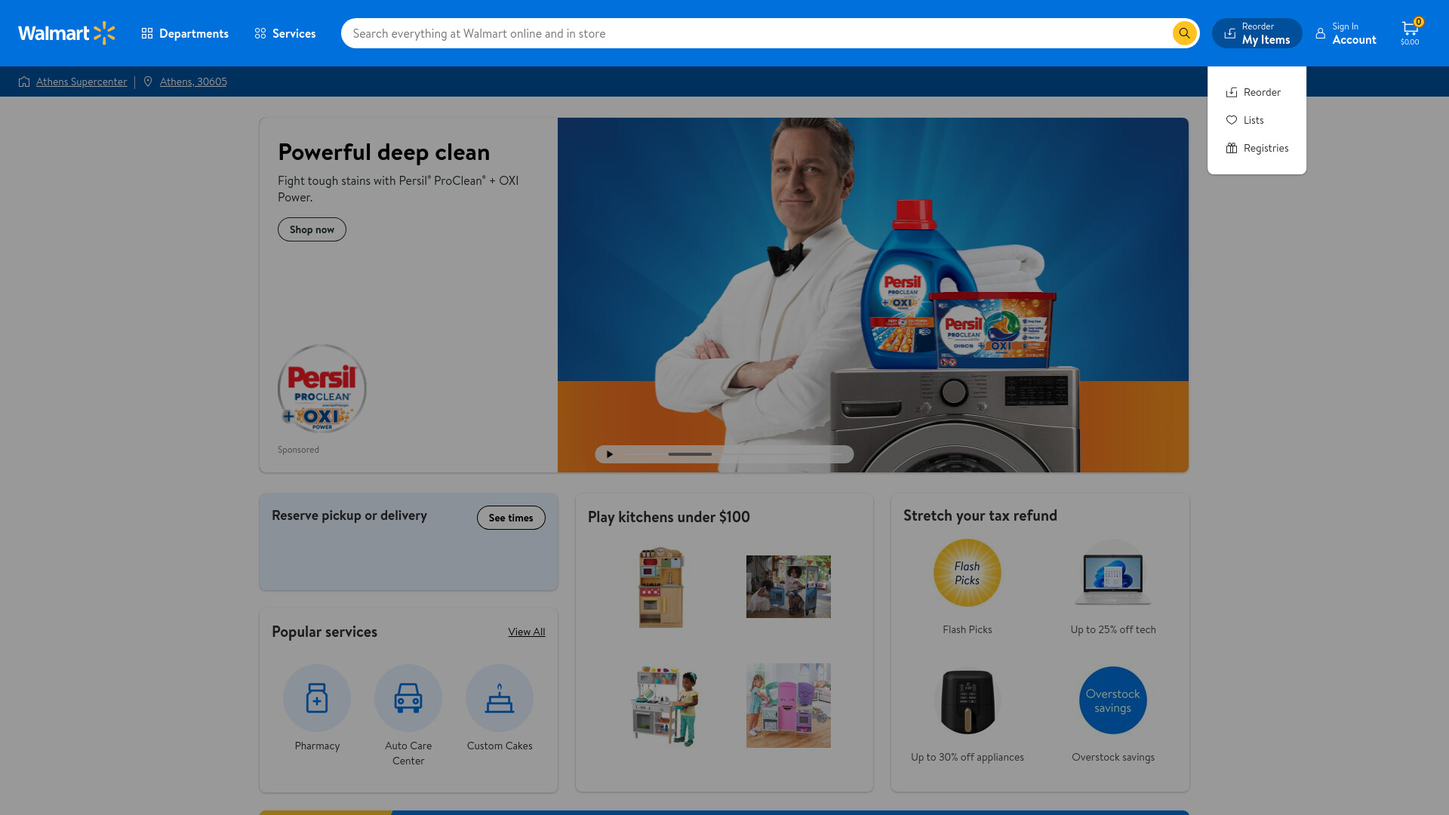Click Up to 25% off tech label

1113,629
